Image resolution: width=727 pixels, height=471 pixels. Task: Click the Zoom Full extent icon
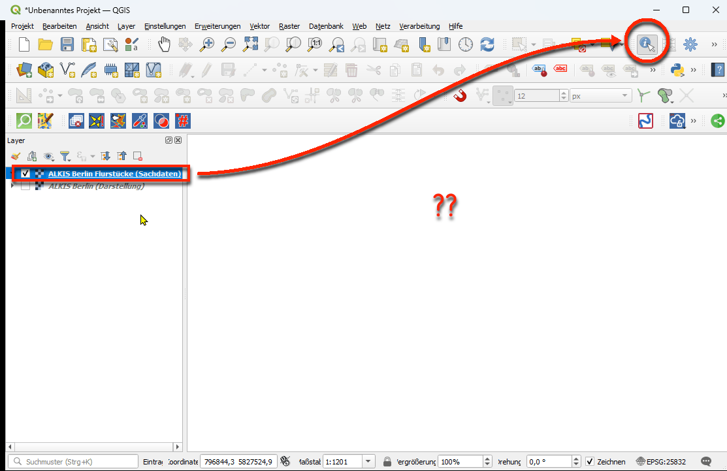[x=250, y=44]
